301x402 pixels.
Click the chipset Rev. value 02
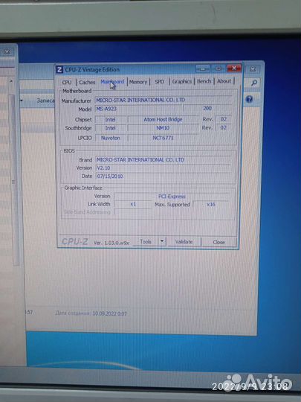[224, 119]
